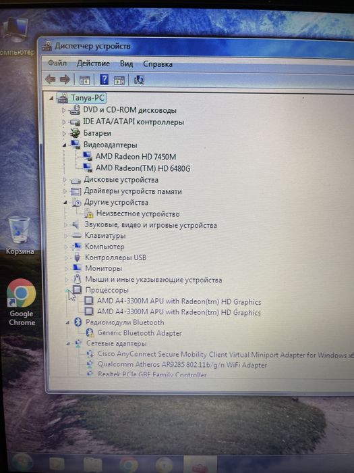Click the Видеоадаптеры display adapter icon
The width and height of the screenshot is (354, 473).
click(76, 145)
